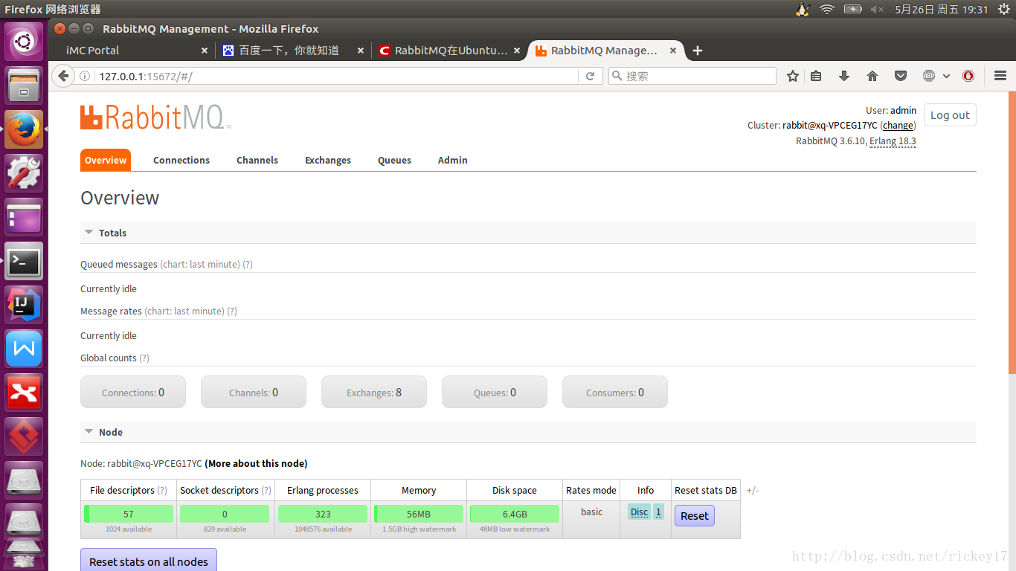The width and height of the screenshot is (1016, 571).
Task: Click red Opera-style extension icon
Action: coord(968,76)
